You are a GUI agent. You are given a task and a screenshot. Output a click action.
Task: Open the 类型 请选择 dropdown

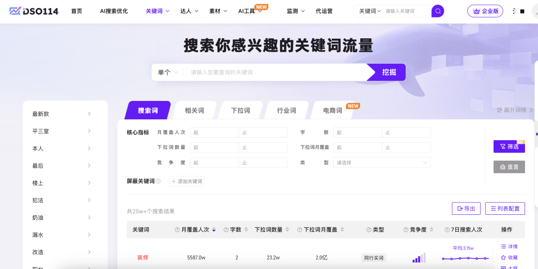(x=382, y=163)
